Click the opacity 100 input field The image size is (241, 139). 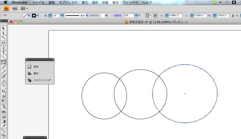(x=129, y=15)
